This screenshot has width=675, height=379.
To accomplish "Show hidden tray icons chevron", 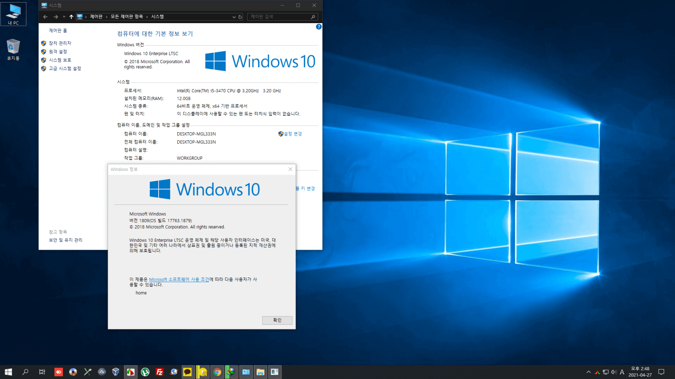I will tap(589, 372).
